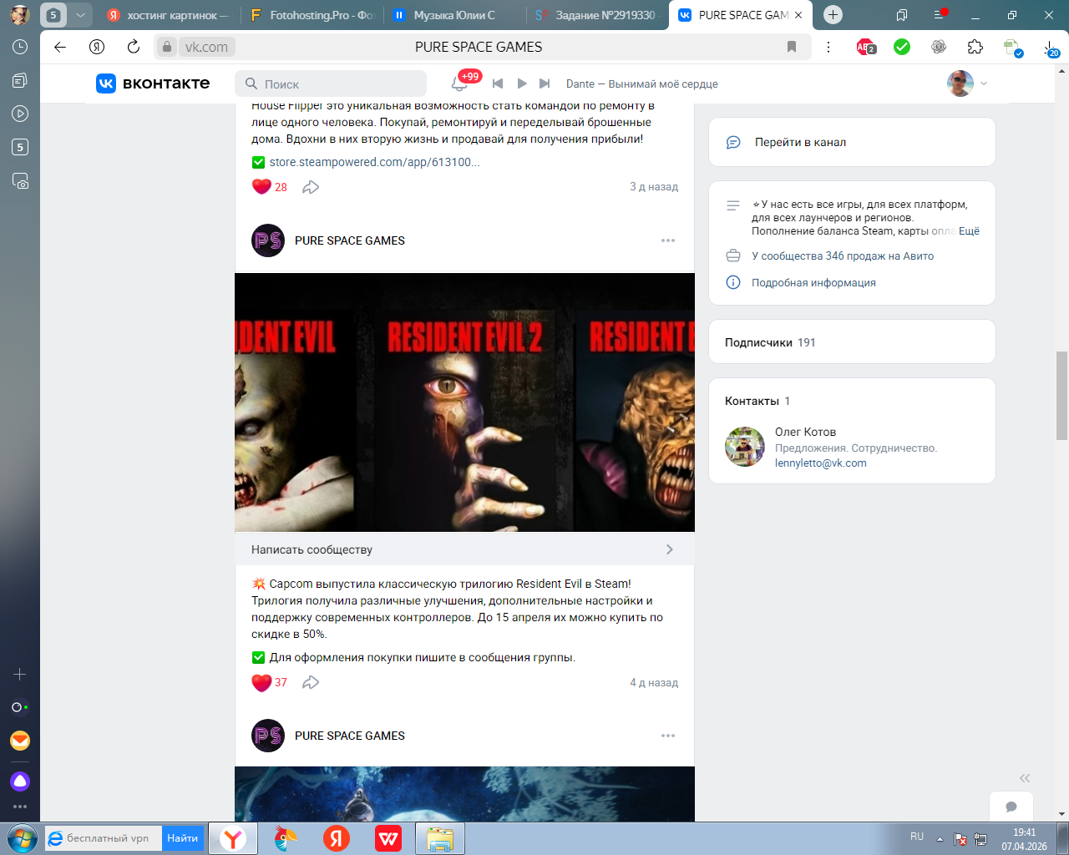1069x855 pixels.
Task: Switch keyboard language via RU indicator
Action: coord(917,837)
